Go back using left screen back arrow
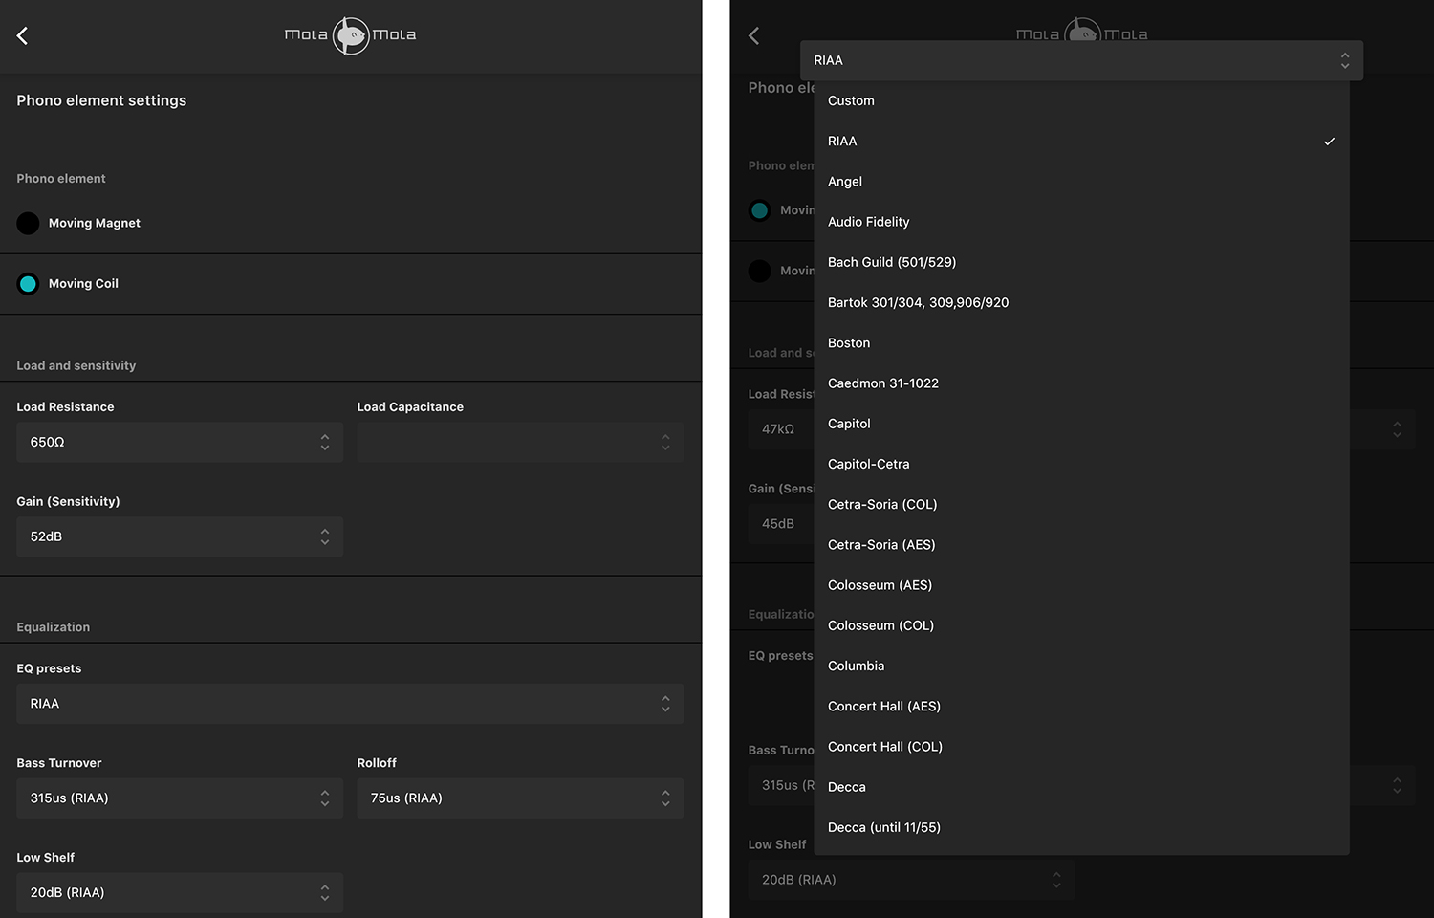 click(22, 35)
